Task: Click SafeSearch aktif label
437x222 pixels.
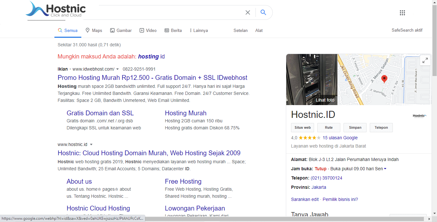Action: click(407, 30)
